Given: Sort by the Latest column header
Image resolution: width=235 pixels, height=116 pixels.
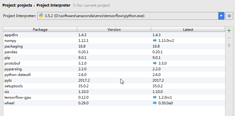Looking at the screenshot, I should coord(188,30).
